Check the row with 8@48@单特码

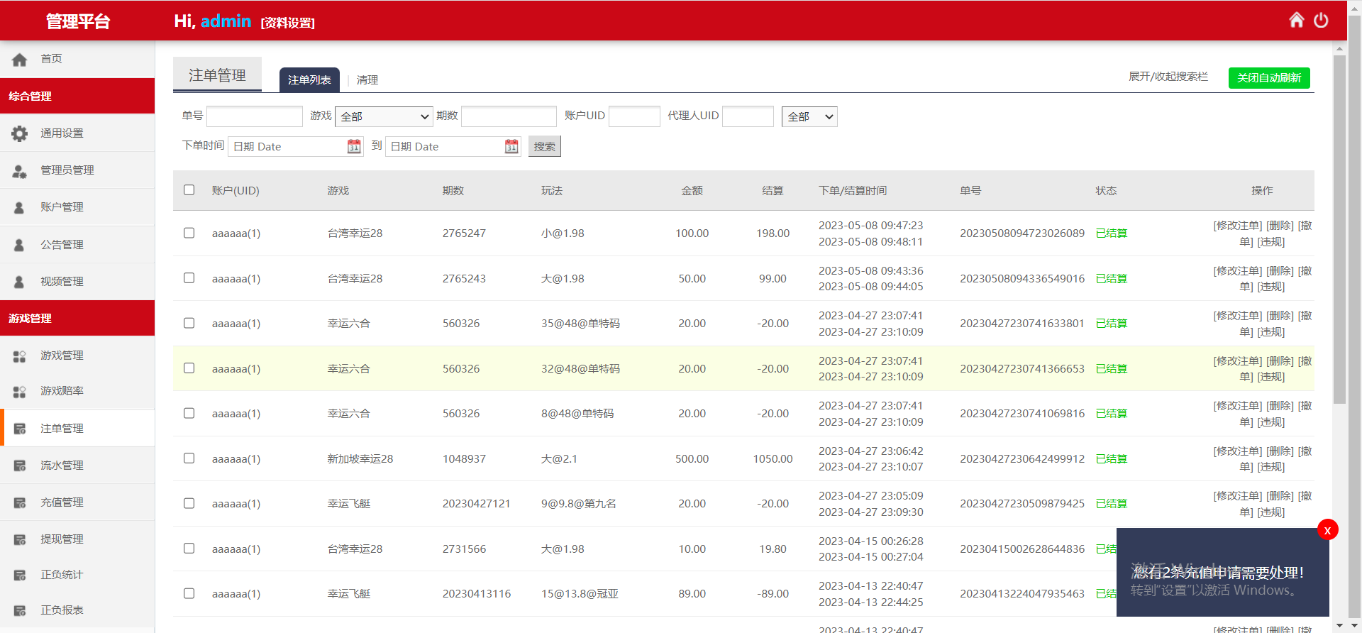[x=189, y=413]
